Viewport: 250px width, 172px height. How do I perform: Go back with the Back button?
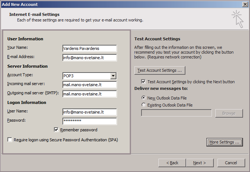pos(172,163)
